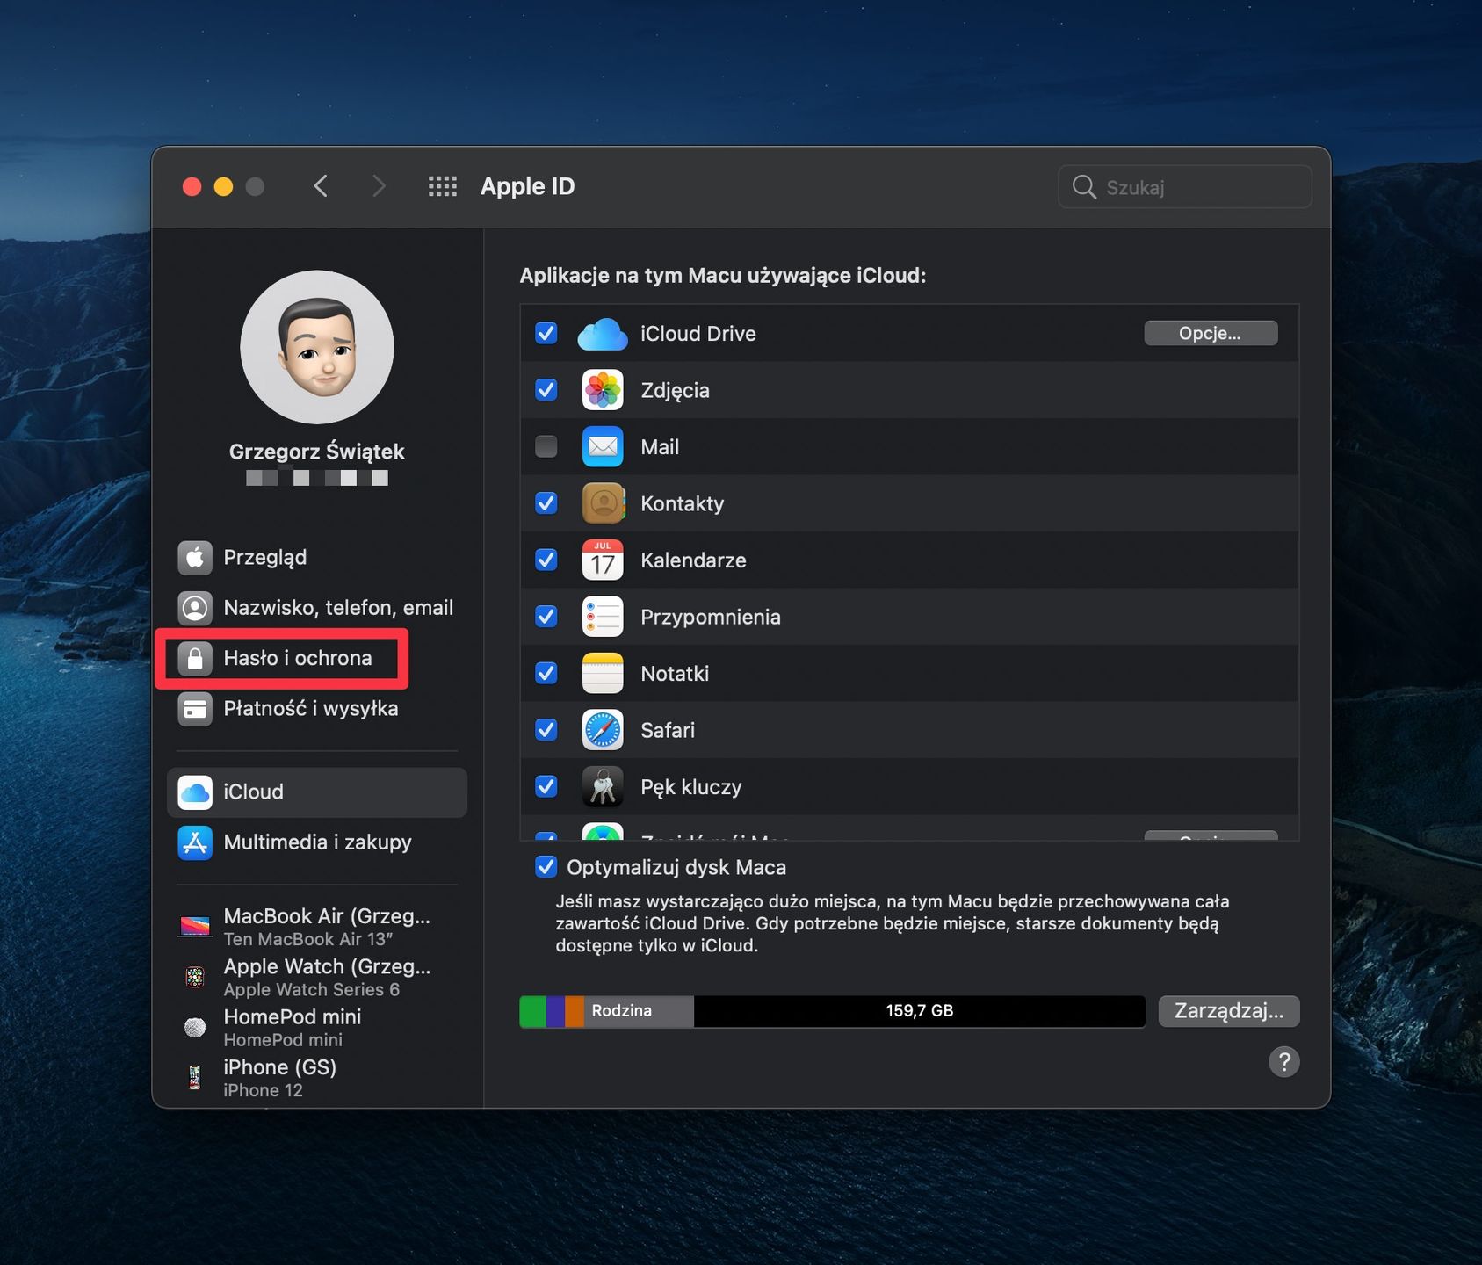Select MacBook Air (Grzeg...) device
Screen dimensions: 1482x1265
click(316, 927)
